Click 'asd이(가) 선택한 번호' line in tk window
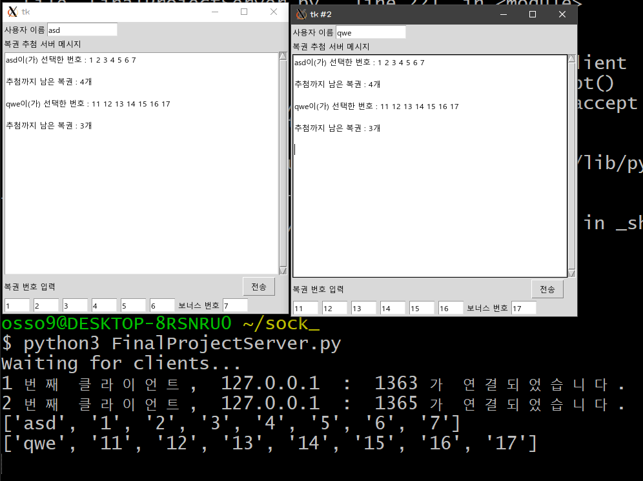Viewport: 643px width, 481px height. tap(71, 60)
